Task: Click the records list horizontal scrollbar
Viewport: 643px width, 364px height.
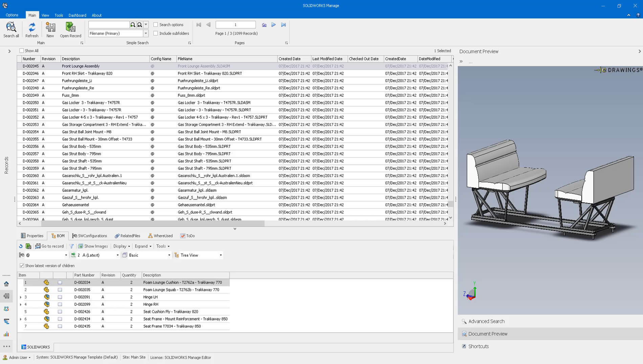Action: coord(152,223)
